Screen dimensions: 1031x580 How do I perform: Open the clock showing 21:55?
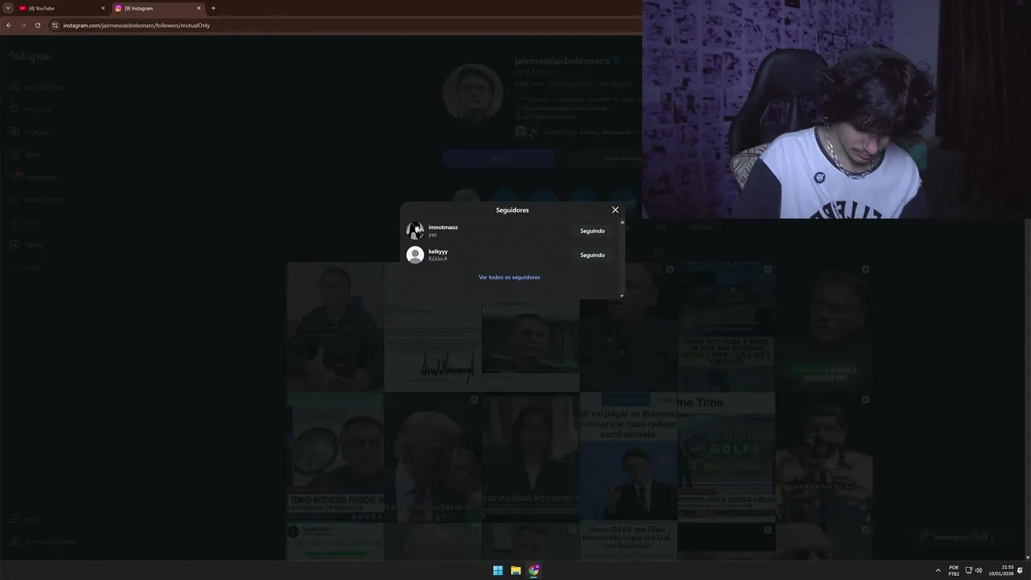(x=1001, y=570)
